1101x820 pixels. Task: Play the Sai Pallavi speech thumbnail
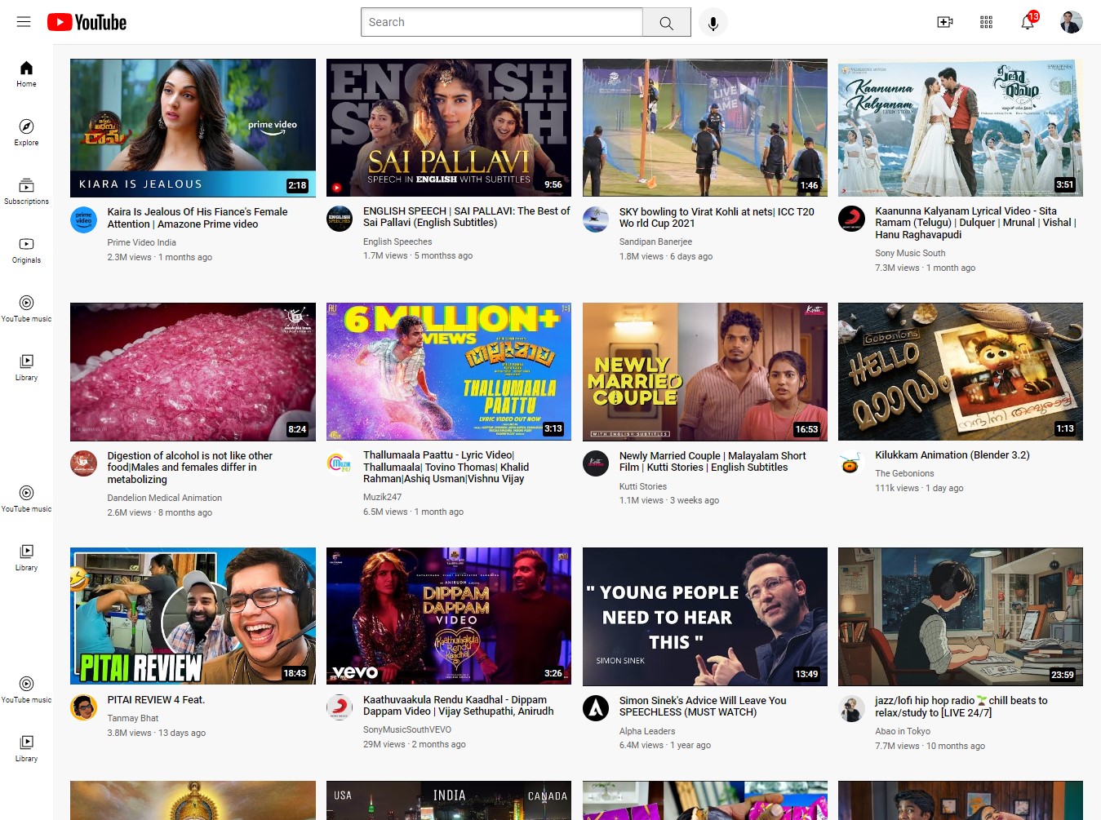click(x=448, y=127)
